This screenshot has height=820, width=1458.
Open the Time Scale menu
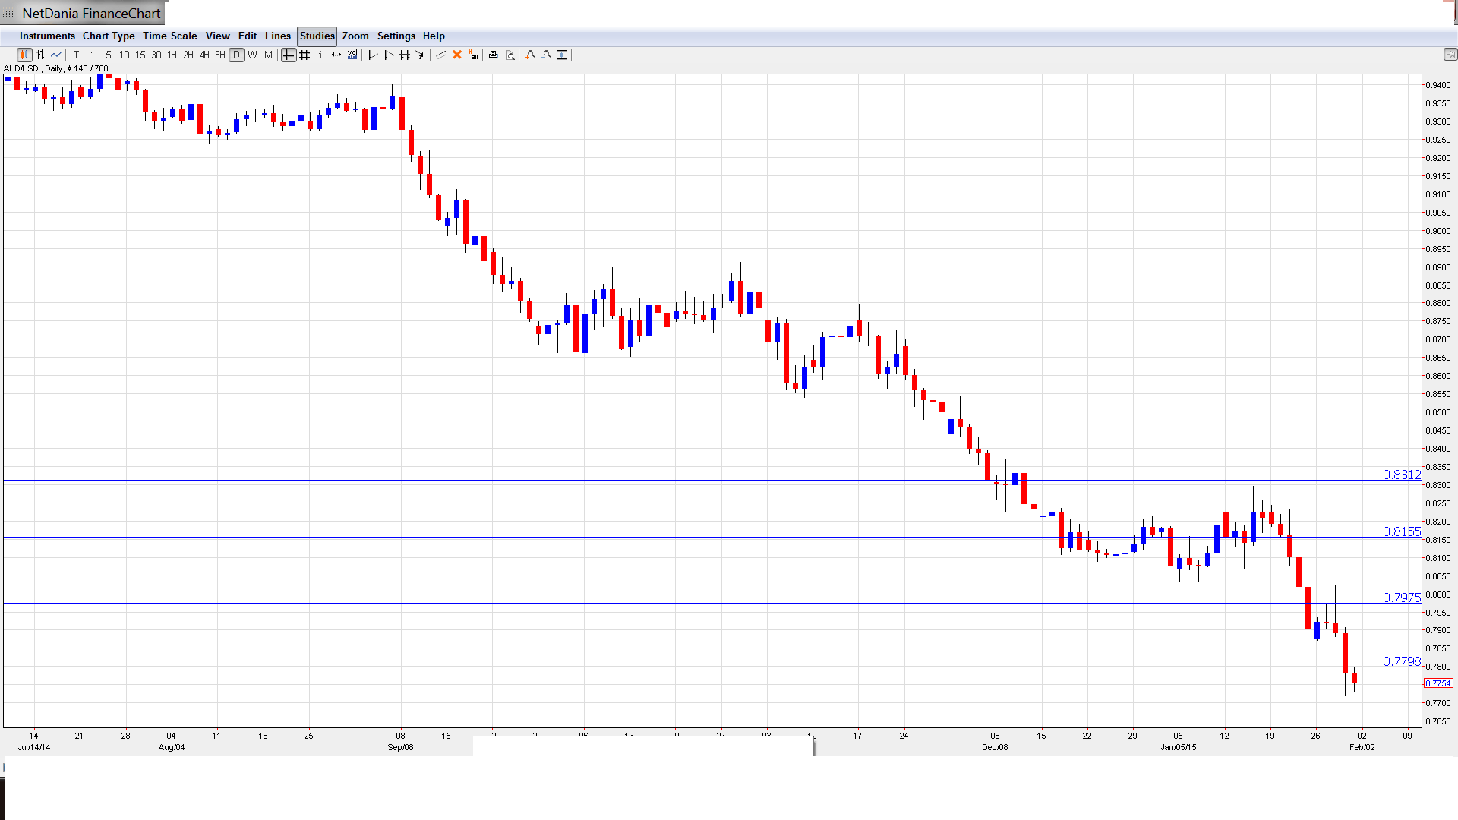(169, 36)
